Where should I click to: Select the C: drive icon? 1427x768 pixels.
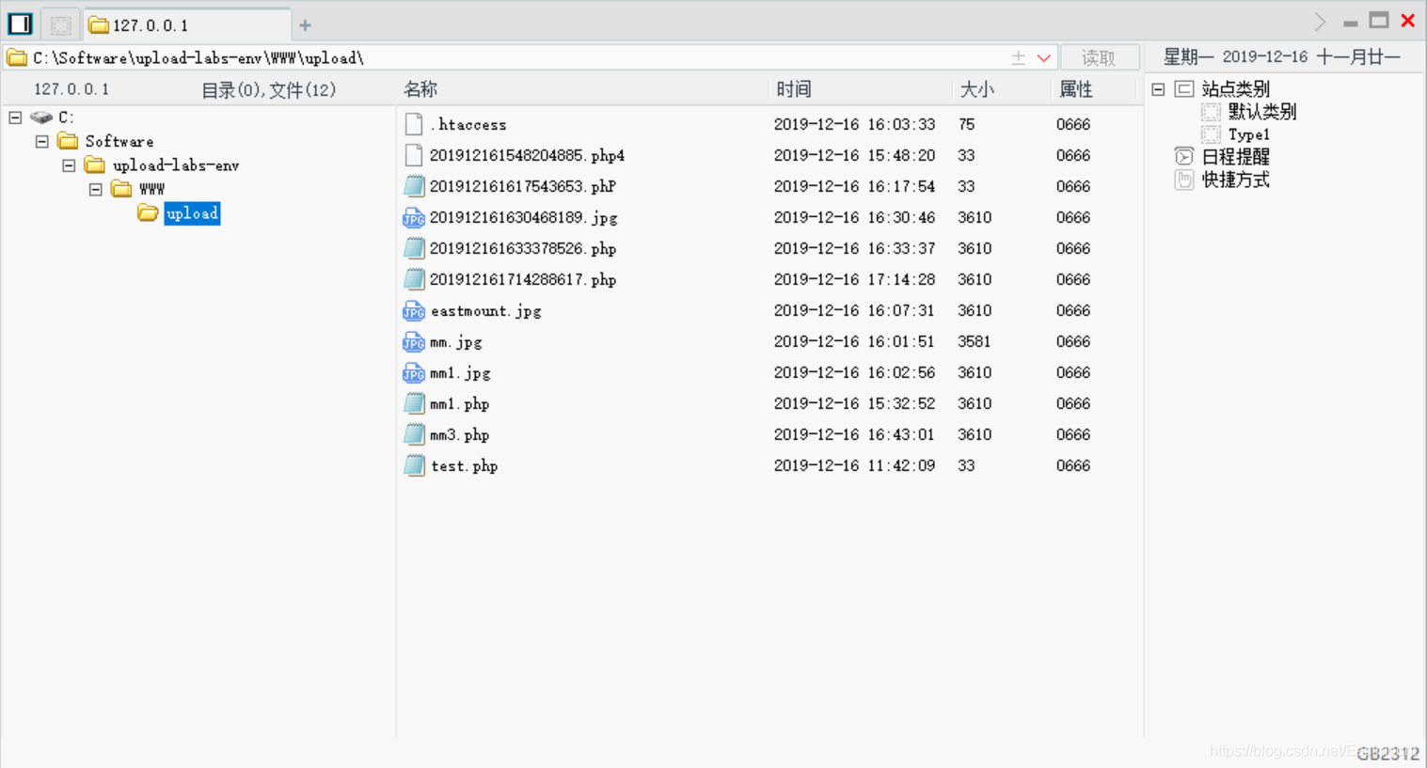(41, 118)
